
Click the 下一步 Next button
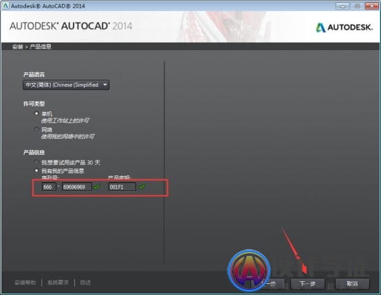click(x=307, y=283)
